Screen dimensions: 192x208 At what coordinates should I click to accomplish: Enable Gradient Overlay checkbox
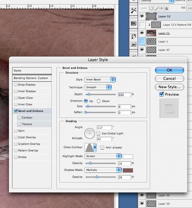click(16, 144)
